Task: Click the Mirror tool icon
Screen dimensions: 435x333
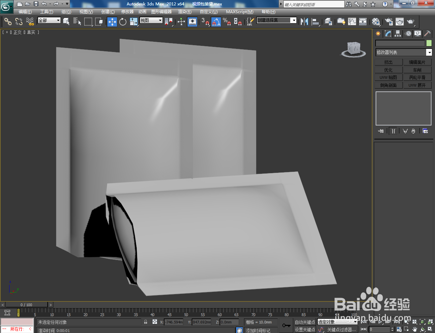Action: (304, 21)
